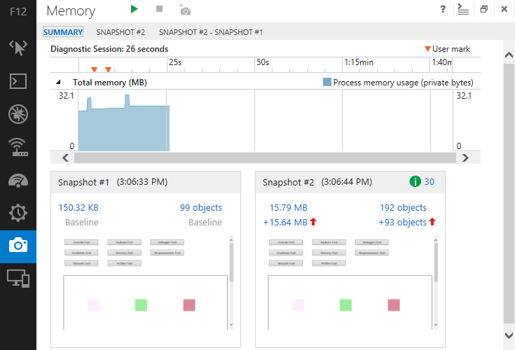Image resolution: width=515 pixels, height=350 pixels.
Task: Open the 150.32 KB link in Snapshot #1
Action: pyautogui.click(x=78, y=208)
